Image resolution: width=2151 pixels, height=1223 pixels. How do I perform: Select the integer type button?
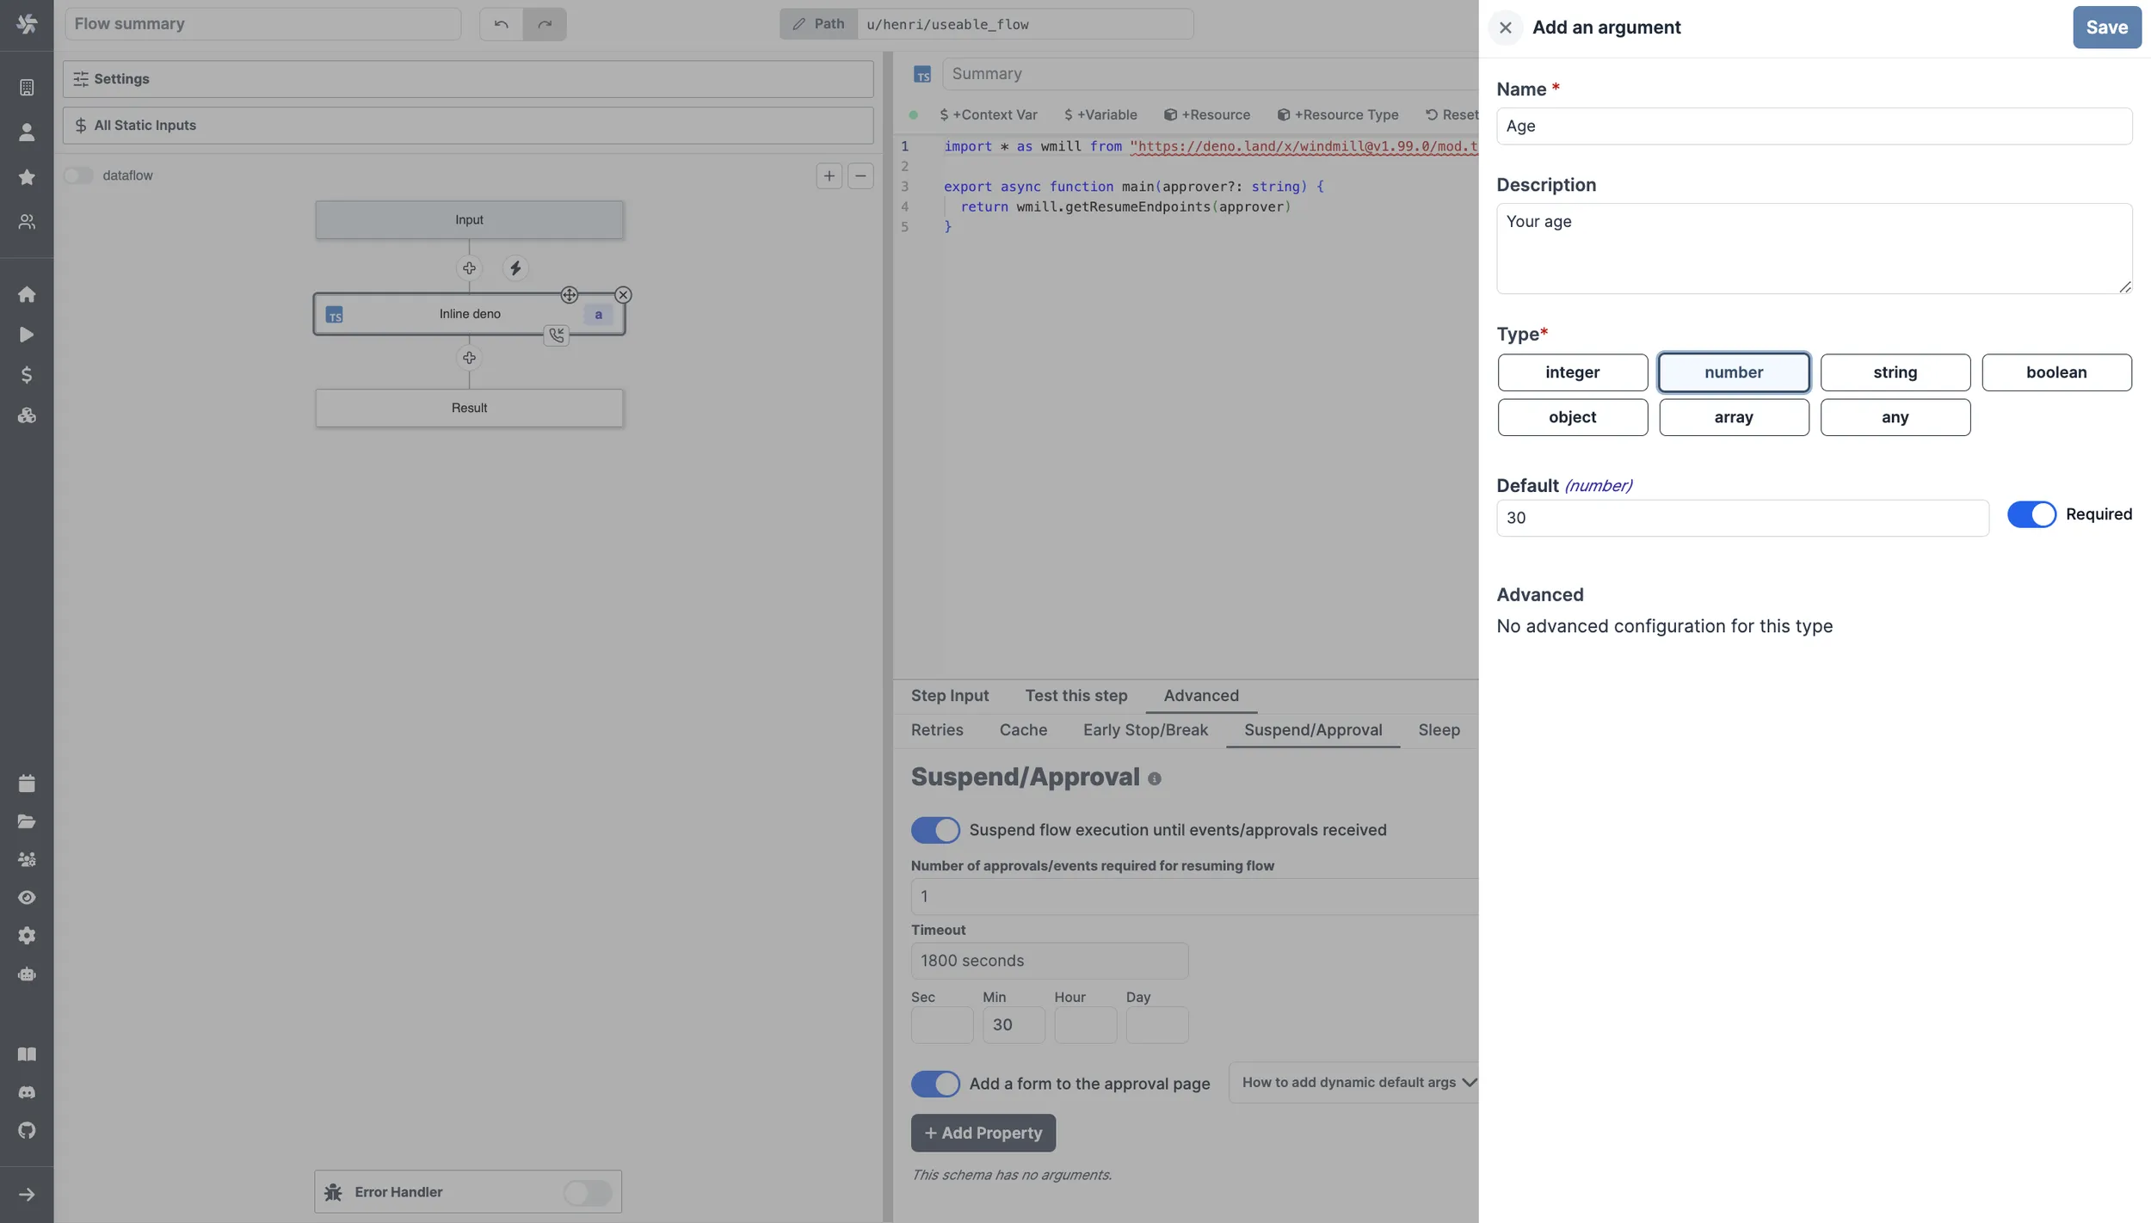1572,372
